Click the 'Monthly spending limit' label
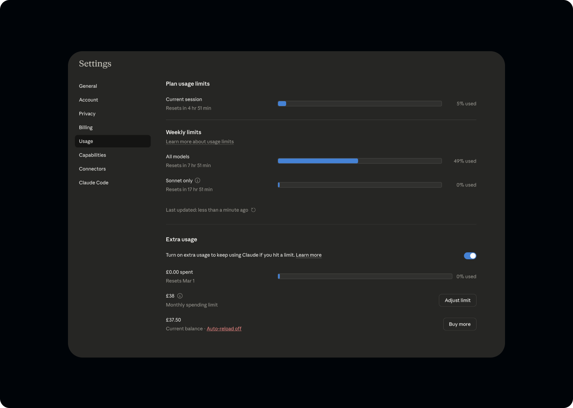573x408 pixels. pos(192,305)
